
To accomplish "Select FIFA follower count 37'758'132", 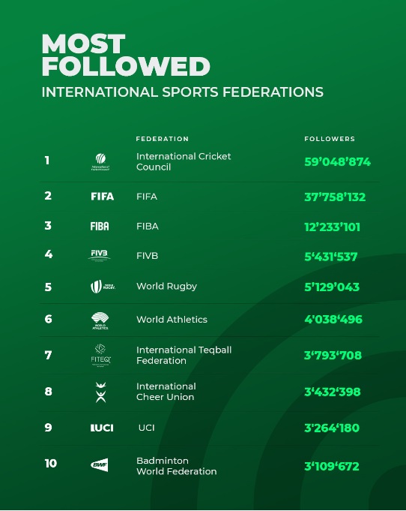I will (335, 197).
